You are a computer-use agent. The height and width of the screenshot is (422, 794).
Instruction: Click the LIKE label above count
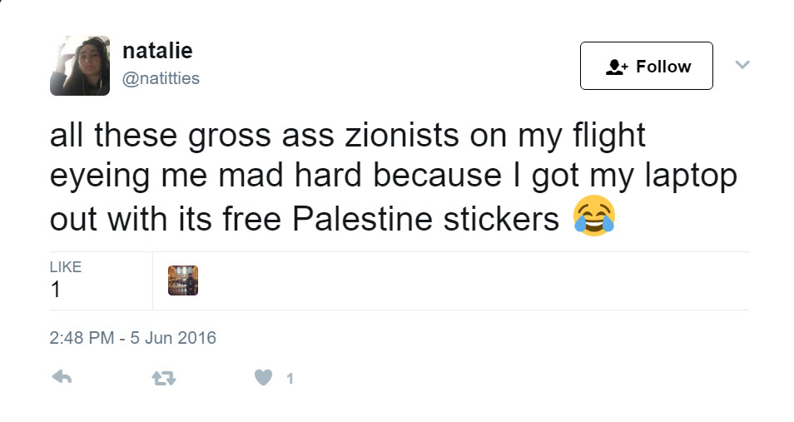click(x=65, y=267)
